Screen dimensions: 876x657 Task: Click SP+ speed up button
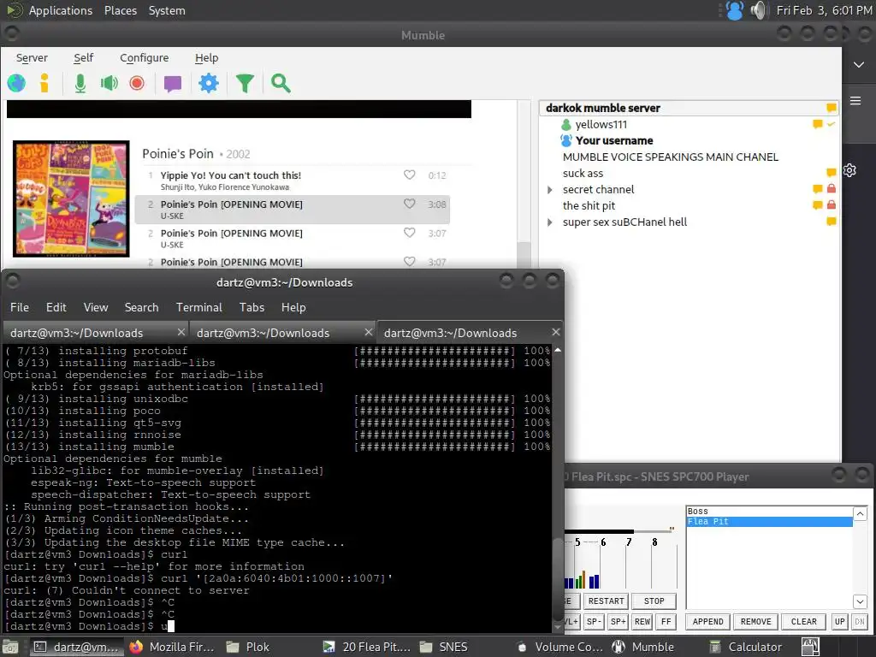pos(618,621)
